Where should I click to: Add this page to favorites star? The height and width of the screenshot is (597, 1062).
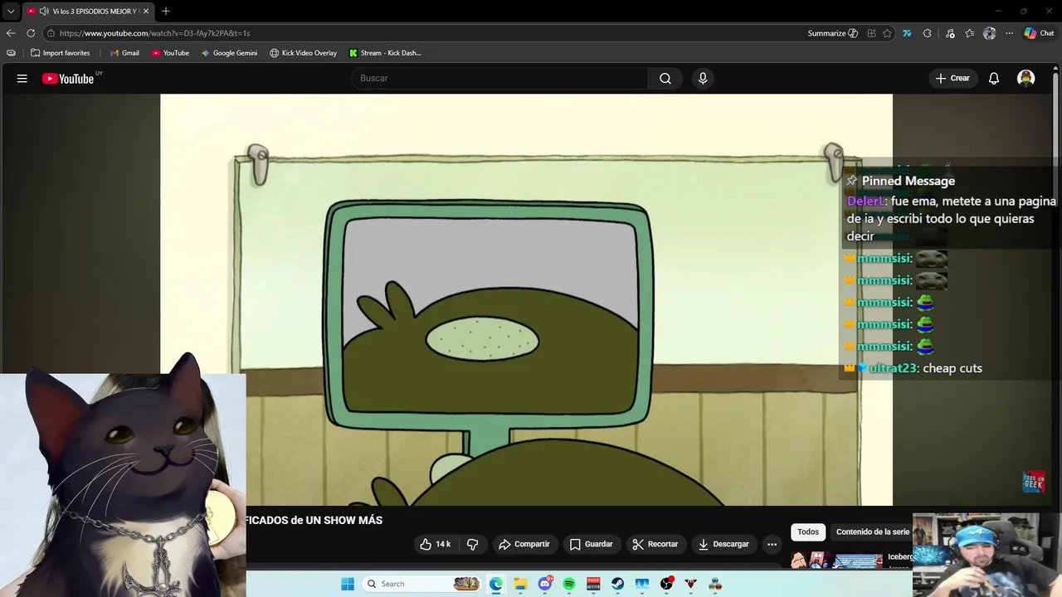pos(887,33)
